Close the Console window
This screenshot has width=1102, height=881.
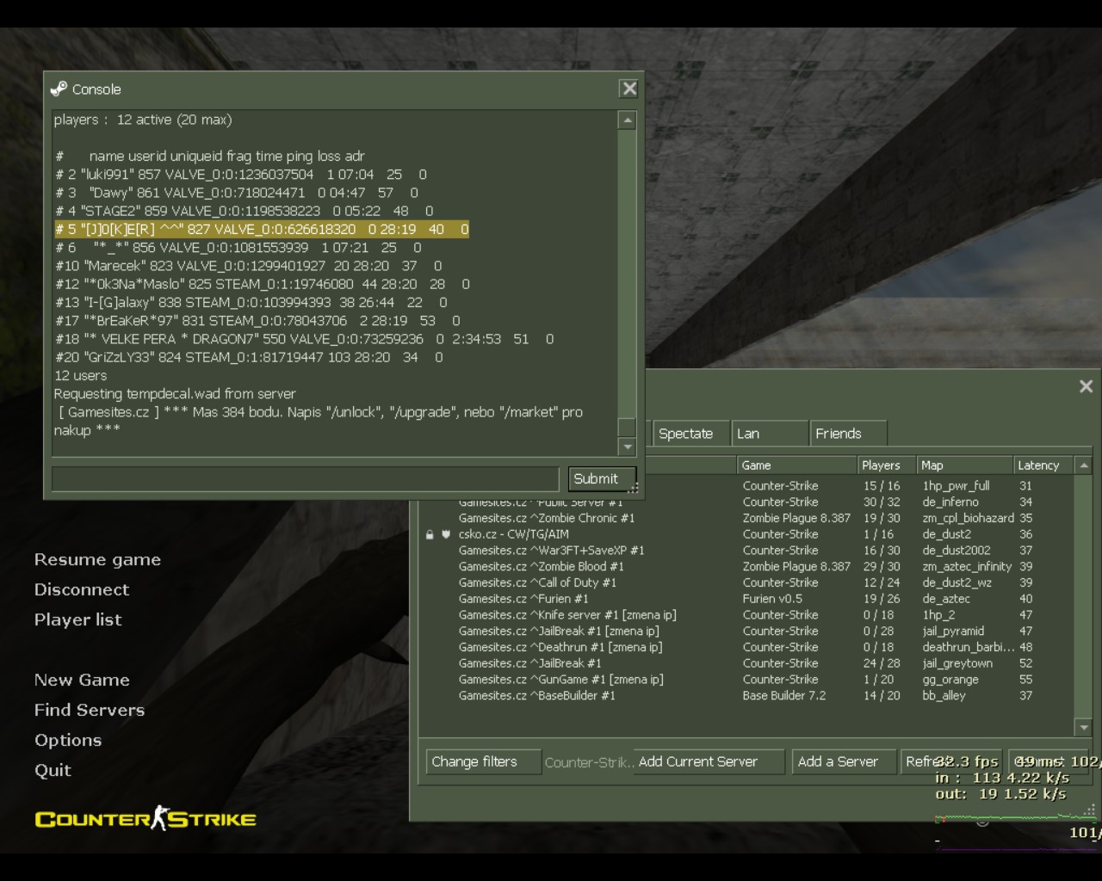[x=629, y=89]
